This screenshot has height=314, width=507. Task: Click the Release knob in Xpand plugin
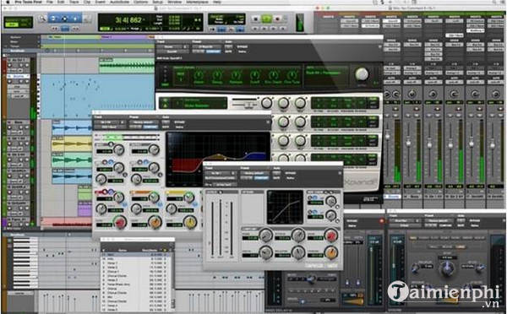click(x=236, y=76)
